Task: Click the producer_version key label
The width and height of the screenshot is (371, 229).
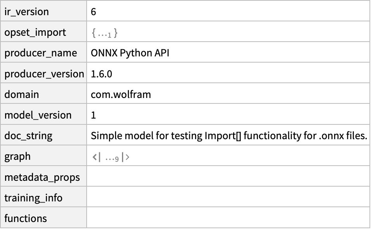Action: click(x=44, y=74)
